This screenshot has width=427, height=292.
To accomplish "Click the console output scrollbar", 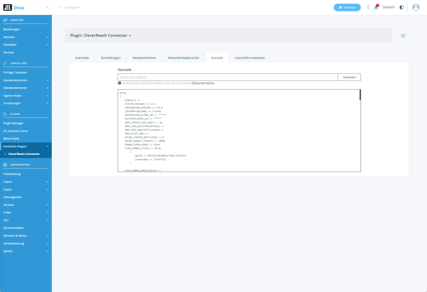I will [360, 95].
